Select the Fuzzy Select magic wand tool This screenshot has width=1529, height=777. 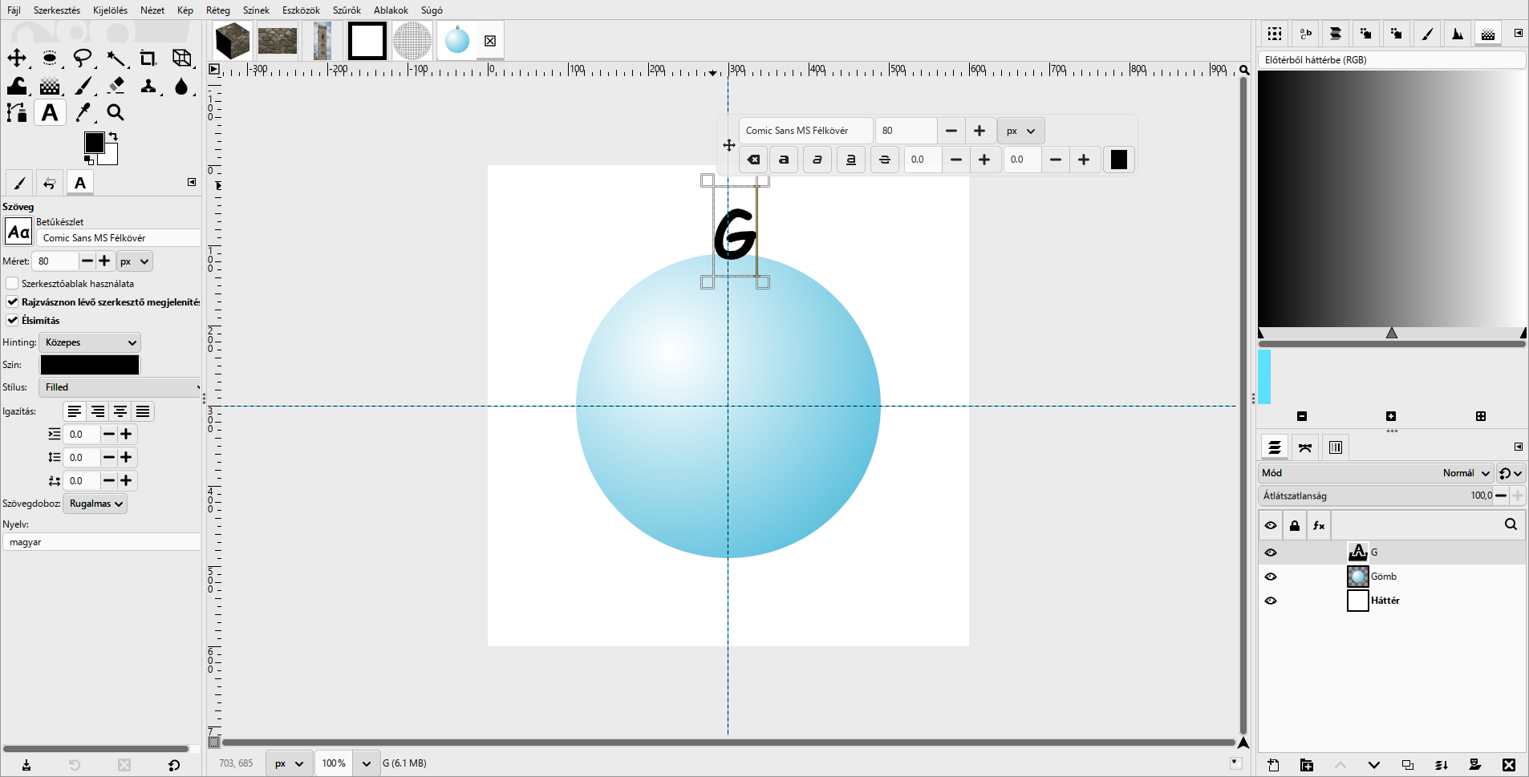[x=116, y=59]
